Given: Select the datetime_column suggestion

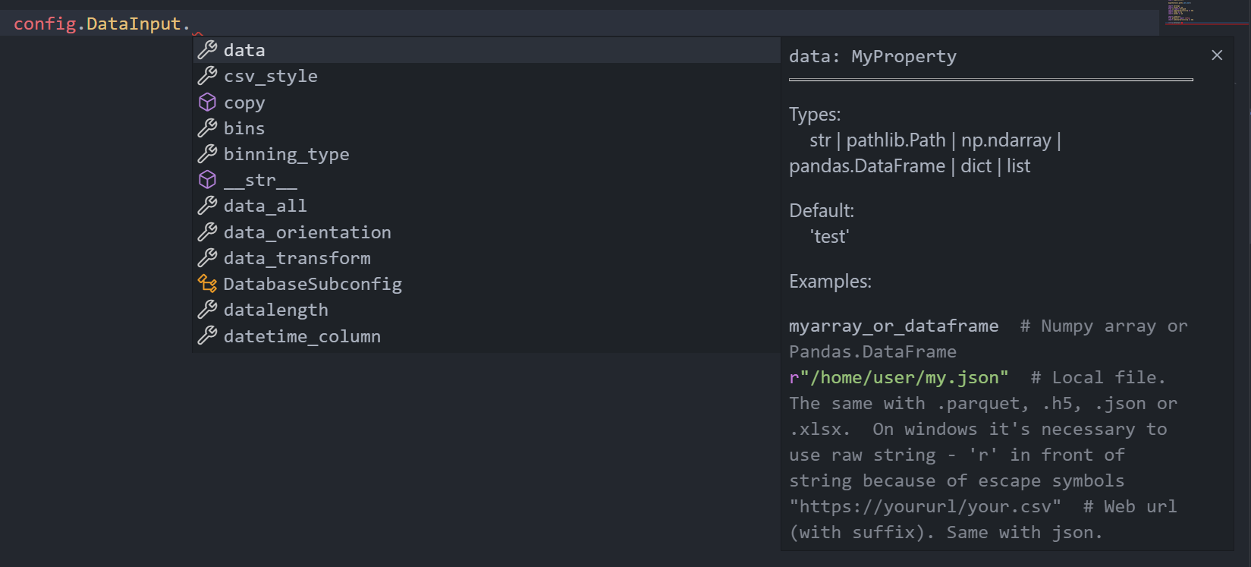Looking at the screenshot, I should point(486,336).
